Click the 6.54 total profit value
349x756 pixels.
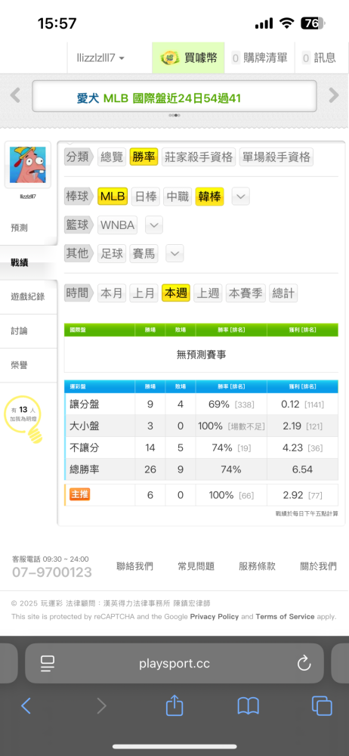point(302,469)
